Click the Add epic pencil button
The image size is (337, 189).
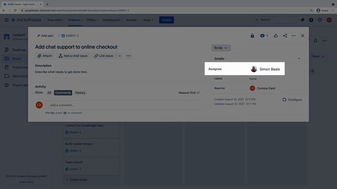click(45, 36)
